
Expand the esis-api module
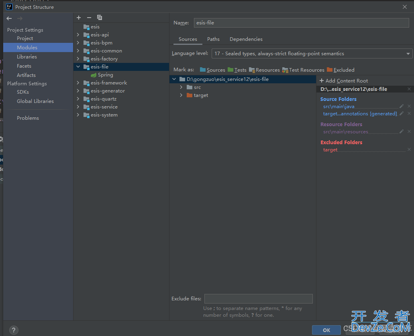78,34
